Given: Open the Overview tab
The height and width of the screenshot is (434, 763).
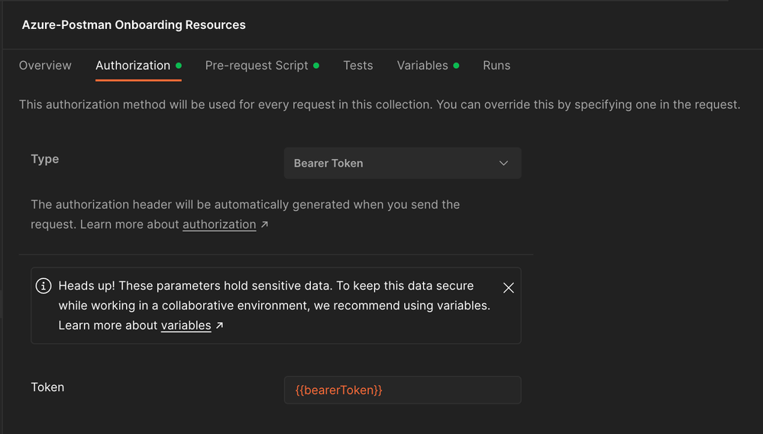Looking at the screenshot, I should (45, 66).
